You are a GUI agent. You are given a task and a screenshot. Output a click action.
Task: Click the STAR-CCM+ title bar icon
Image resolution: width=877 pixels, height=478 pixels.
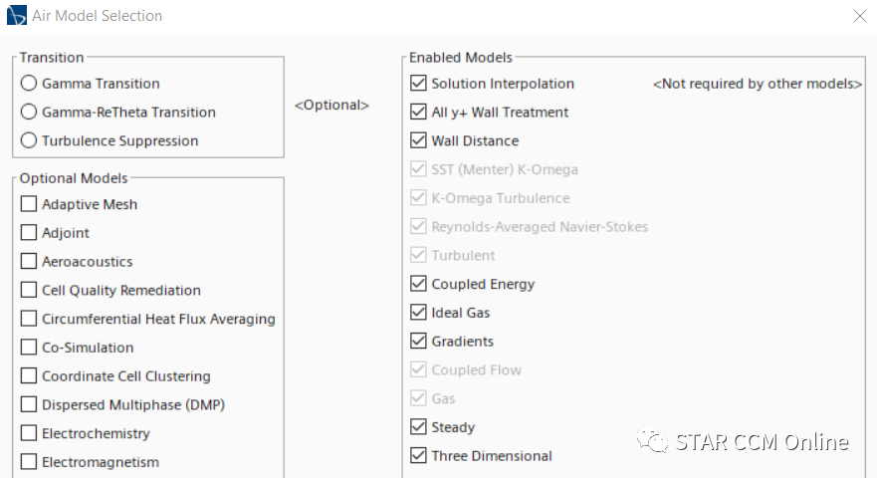(17, 16)
